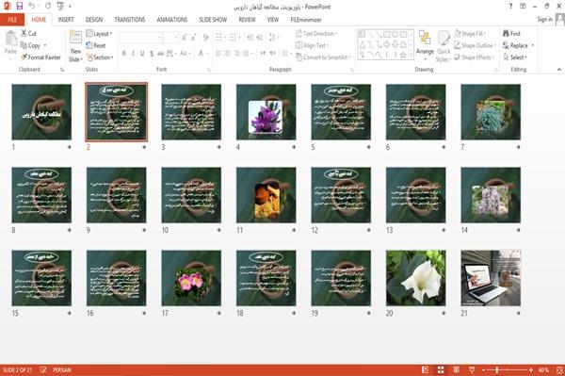
Task: Open the Text Direction dropdown
Action: point(316,34)
